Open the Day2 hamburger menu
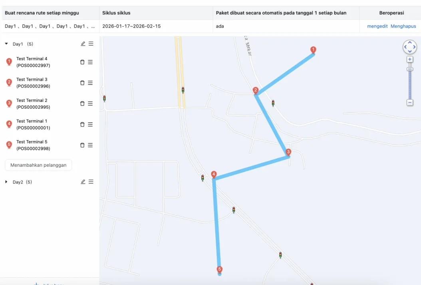 [91, 181]
